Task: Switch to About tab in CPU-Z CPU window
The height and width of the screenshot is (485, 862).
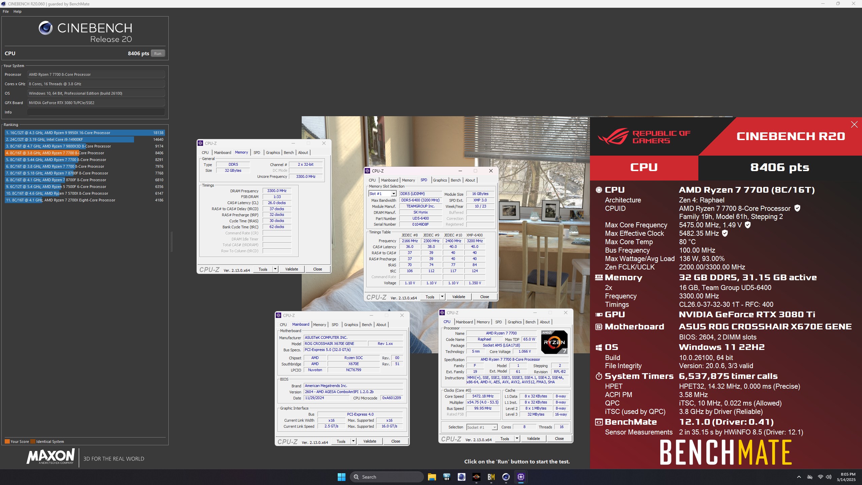Action: point(545,322)
